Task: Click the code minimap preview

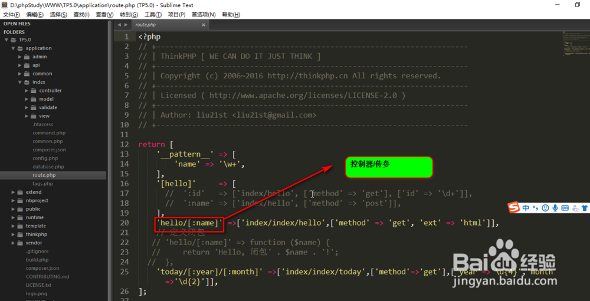Action: [575, 44]
